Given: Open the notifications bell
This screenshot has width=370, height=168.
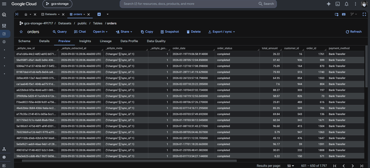Looking at the screenshot, I should 347,4.
